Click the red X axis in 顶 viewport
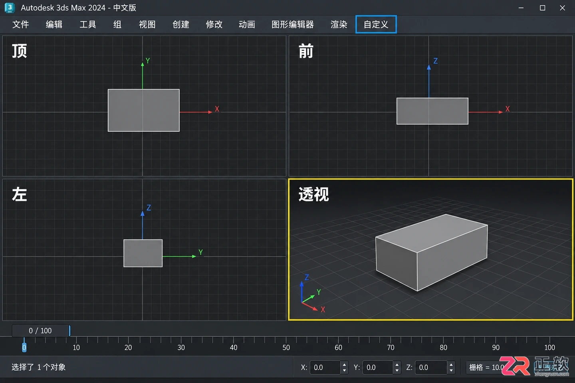 coord(196,112)
